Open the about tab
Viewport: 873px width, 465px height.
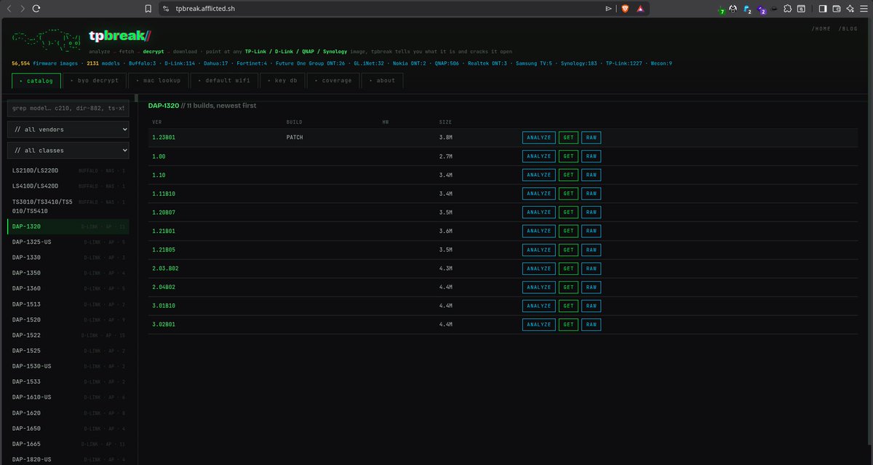383,80
